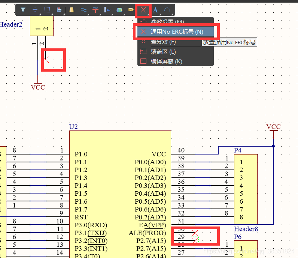Select 编译屏蔽 (K) menu entry
This screenshot has height=258, width=298.
(166, 61)
